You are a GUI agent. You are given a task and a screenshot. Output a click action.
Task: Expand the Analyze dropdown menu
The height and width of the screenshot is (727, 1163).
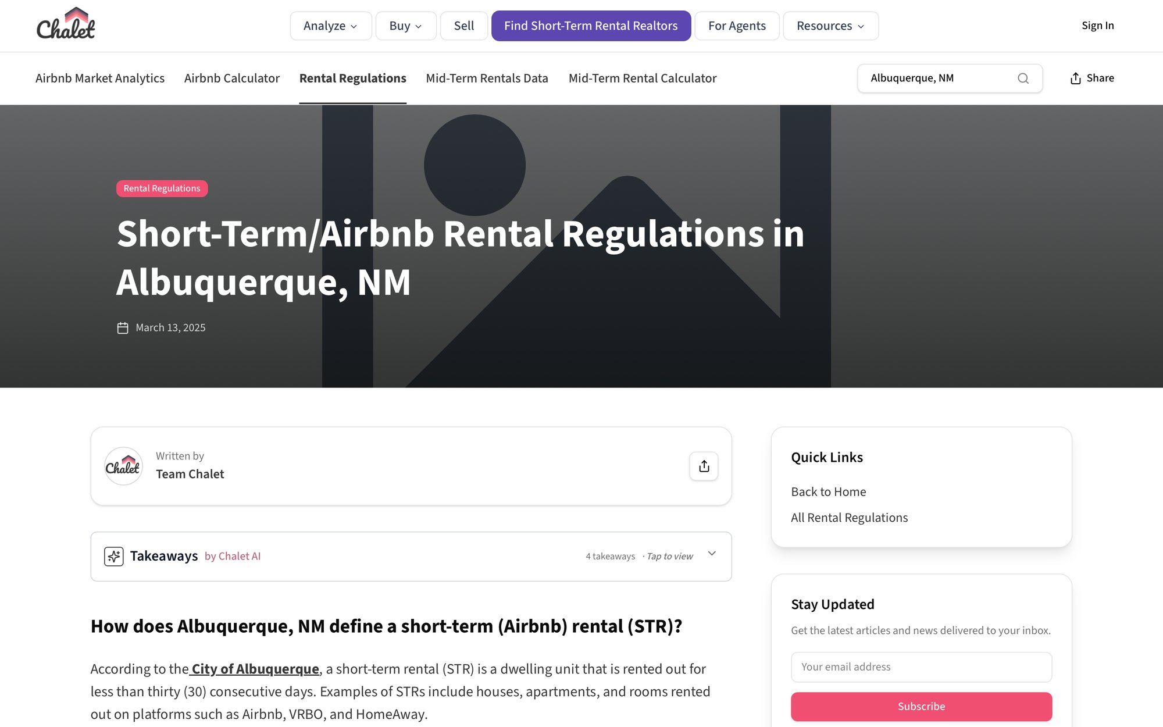point(330,26)
